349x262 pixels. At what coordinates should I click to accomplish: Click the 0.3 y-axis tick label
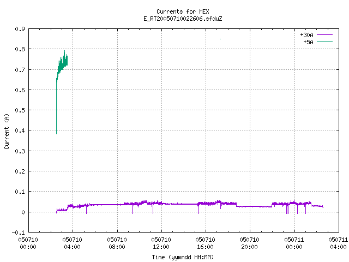coord(20,151)
